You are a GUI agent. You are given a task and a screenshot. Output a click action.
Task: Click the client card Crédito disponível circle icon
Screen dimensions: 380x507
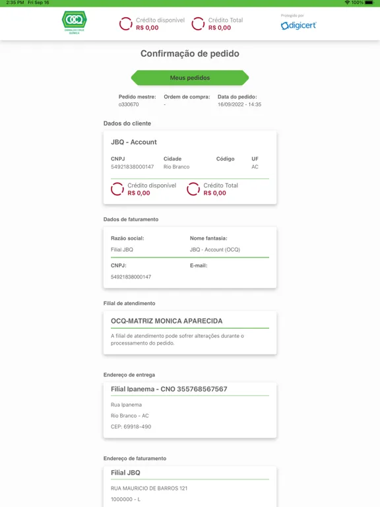pos(117,189)
